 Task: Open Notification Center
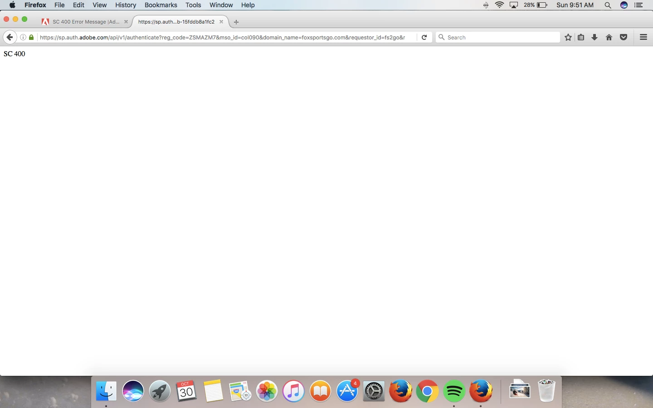pyautogui.click(x=639, y=5)
